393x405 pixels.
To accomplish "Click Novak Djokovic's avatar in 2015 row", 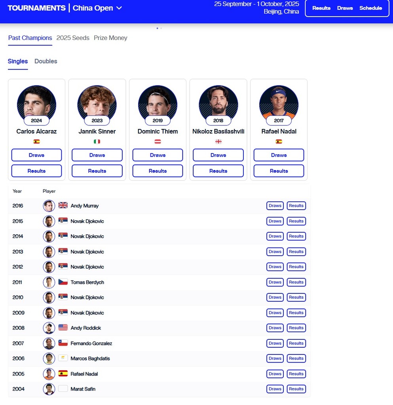I will point(49,221).
